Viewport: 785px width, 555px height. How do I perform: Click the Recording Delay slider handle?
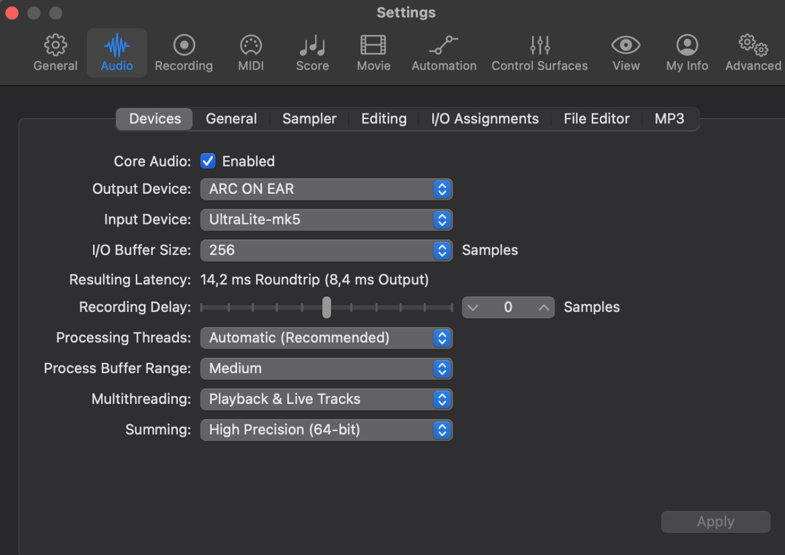tap(326, 307)
